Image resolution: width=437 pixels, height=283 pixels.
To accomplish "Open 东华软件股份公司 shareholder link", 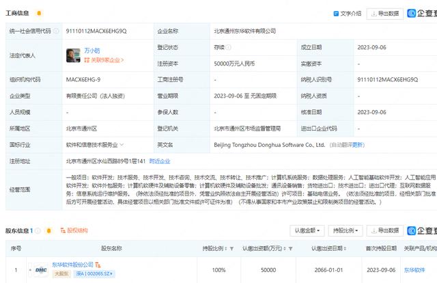I will [73, 265].
